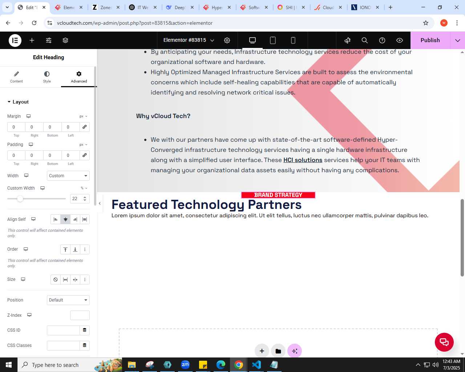Set Align Self to stretch

[85, 219]
